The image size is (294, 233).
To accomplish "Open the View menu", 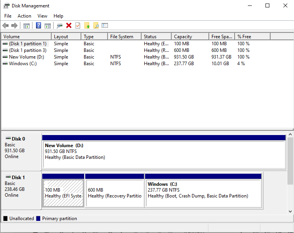I will [42, 16].
